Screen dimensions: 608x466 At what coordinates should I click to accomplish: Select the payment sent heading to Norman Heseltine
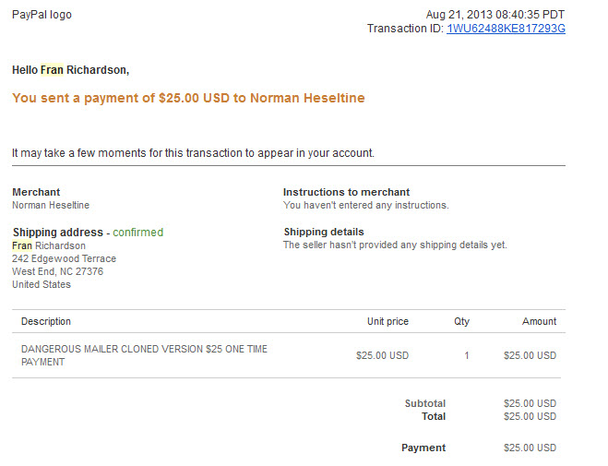click(x=188, y=98)
